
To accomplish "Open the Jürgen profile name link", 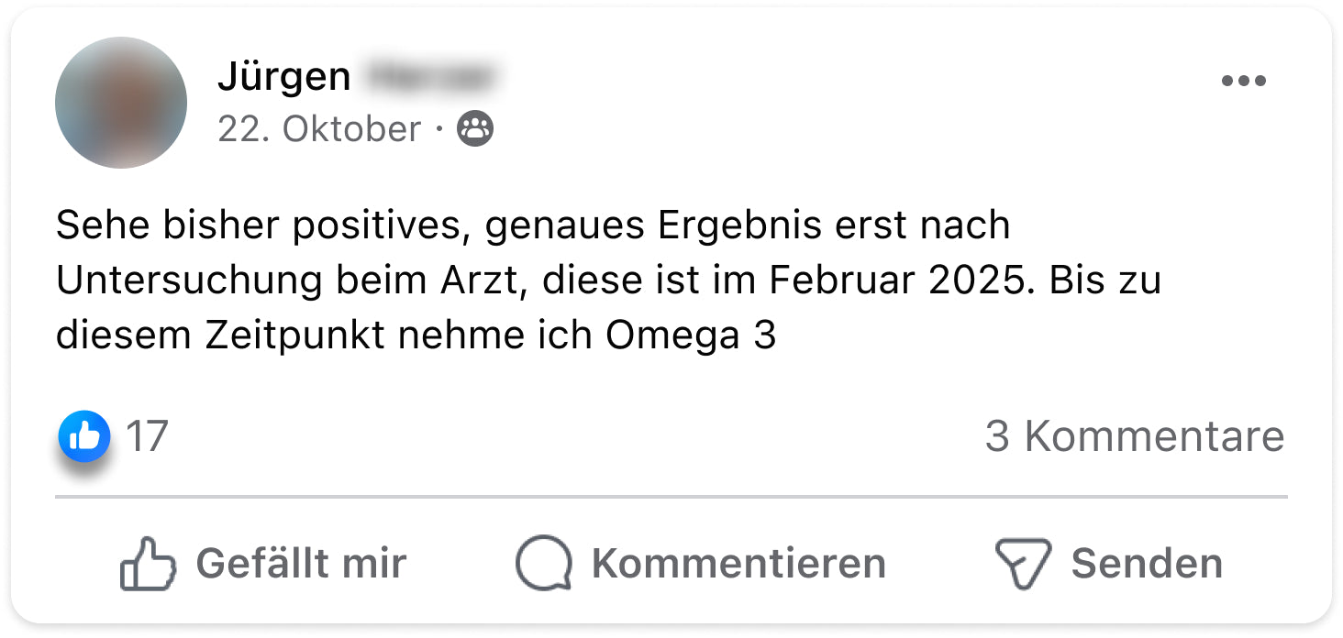I will [x=283, y=77].
